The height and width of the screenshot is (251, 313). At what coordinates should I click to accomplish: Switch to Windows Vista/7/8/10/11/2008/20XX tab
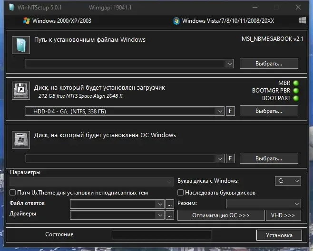[224, 21]
